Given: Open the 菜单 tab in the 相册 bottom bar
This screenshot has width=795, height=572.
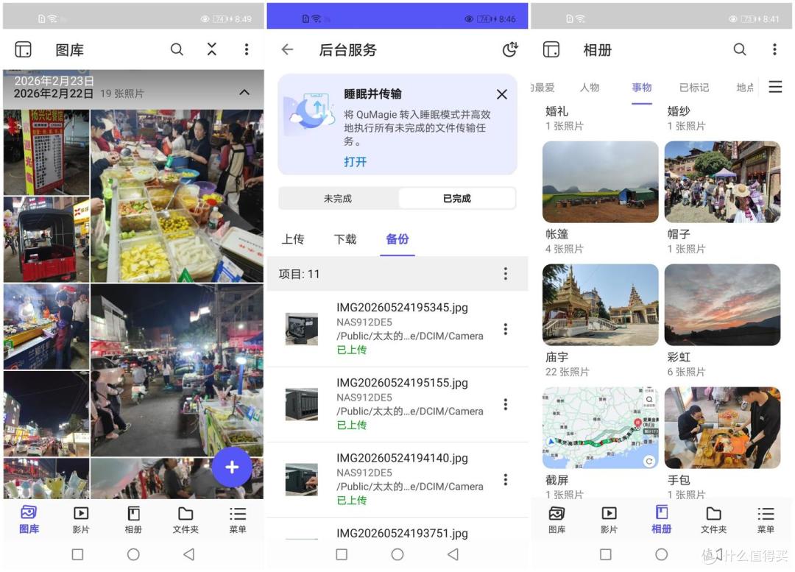Looking at the screenshot, I should (x=766, y=520).
